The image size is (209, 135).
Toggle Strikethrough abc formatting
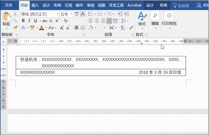45,21
